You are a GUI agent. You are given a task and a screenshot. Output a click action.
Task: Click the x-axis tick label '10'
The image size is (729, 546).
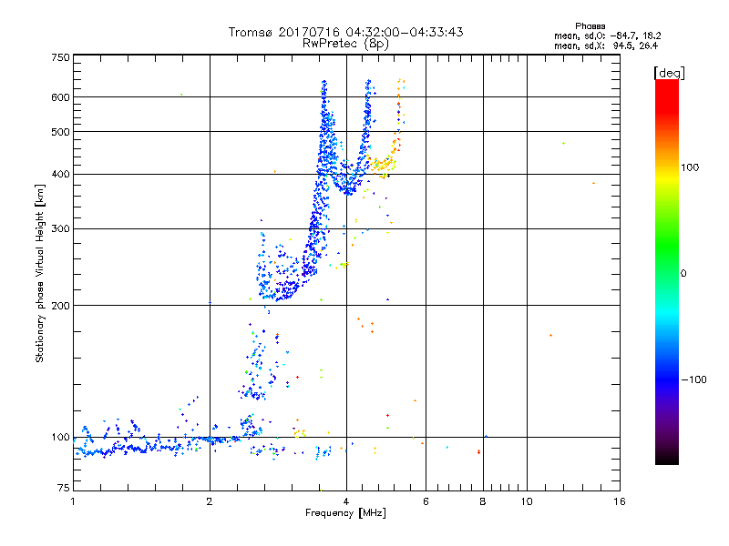click(527, 501)
